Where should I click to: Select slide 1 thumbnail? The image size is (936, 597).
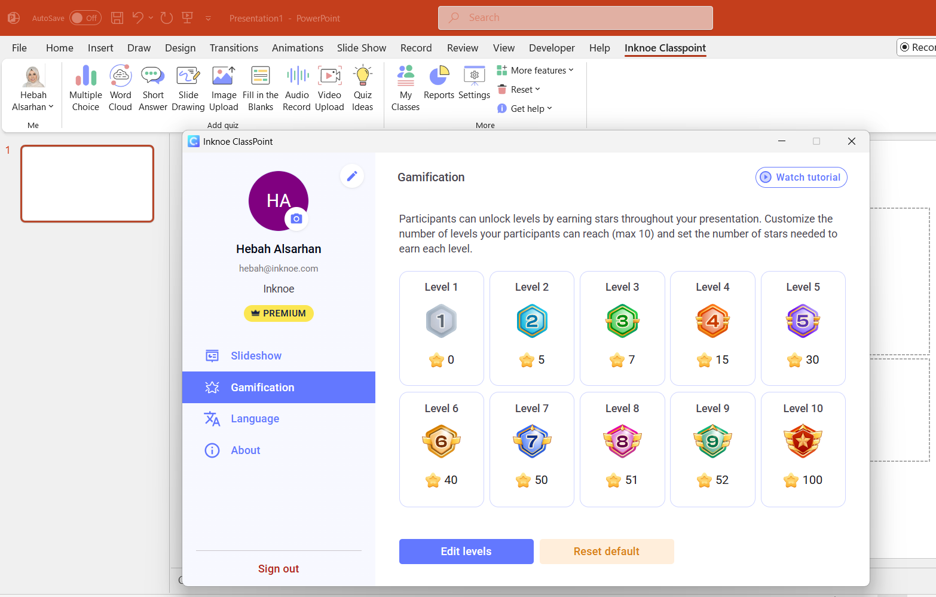pos(87,184)
